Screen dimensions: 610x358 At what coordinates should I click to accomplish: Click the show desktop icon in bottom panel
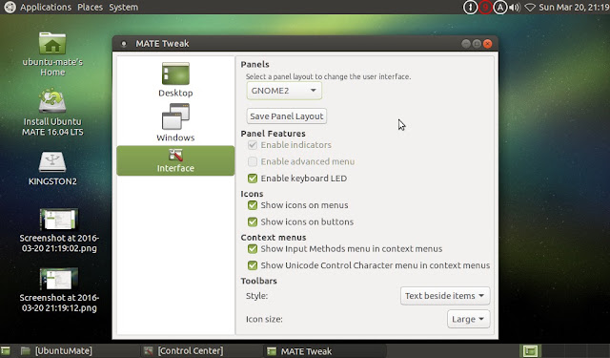6,350
